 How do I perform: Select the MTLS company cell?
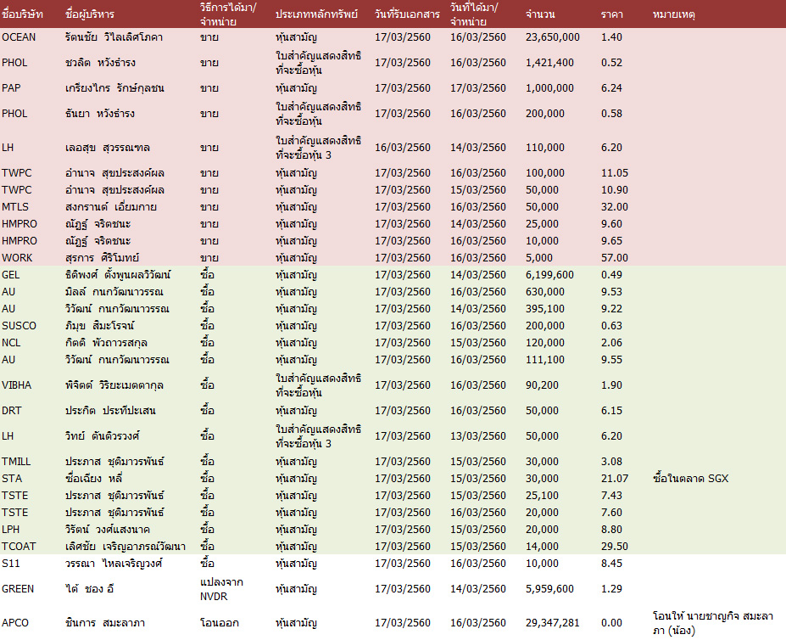[15, 207]
